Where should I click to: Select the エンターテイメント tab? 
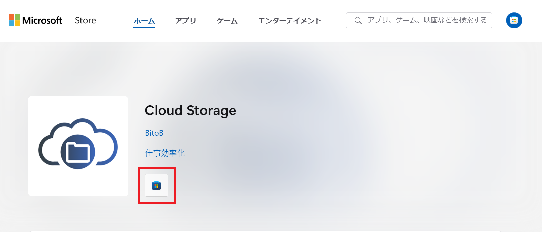pyautogui.click(x=289, y=21)
